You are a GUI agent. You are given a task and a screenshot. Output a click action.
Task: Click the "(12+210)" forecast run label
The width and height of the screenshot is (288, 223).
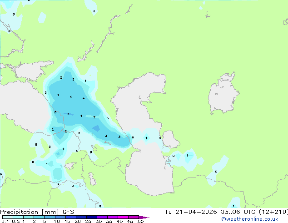tap(273, 212)
